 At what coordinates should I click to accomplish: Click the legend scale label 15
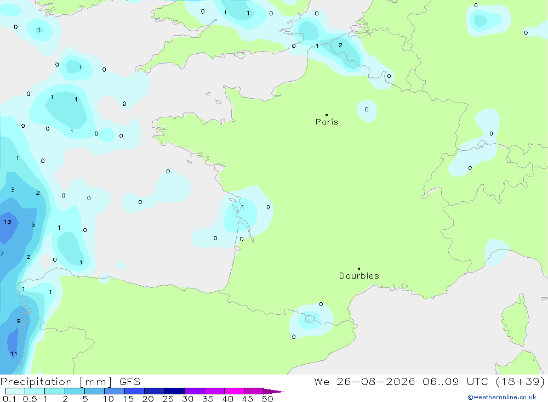coord(128,399)
